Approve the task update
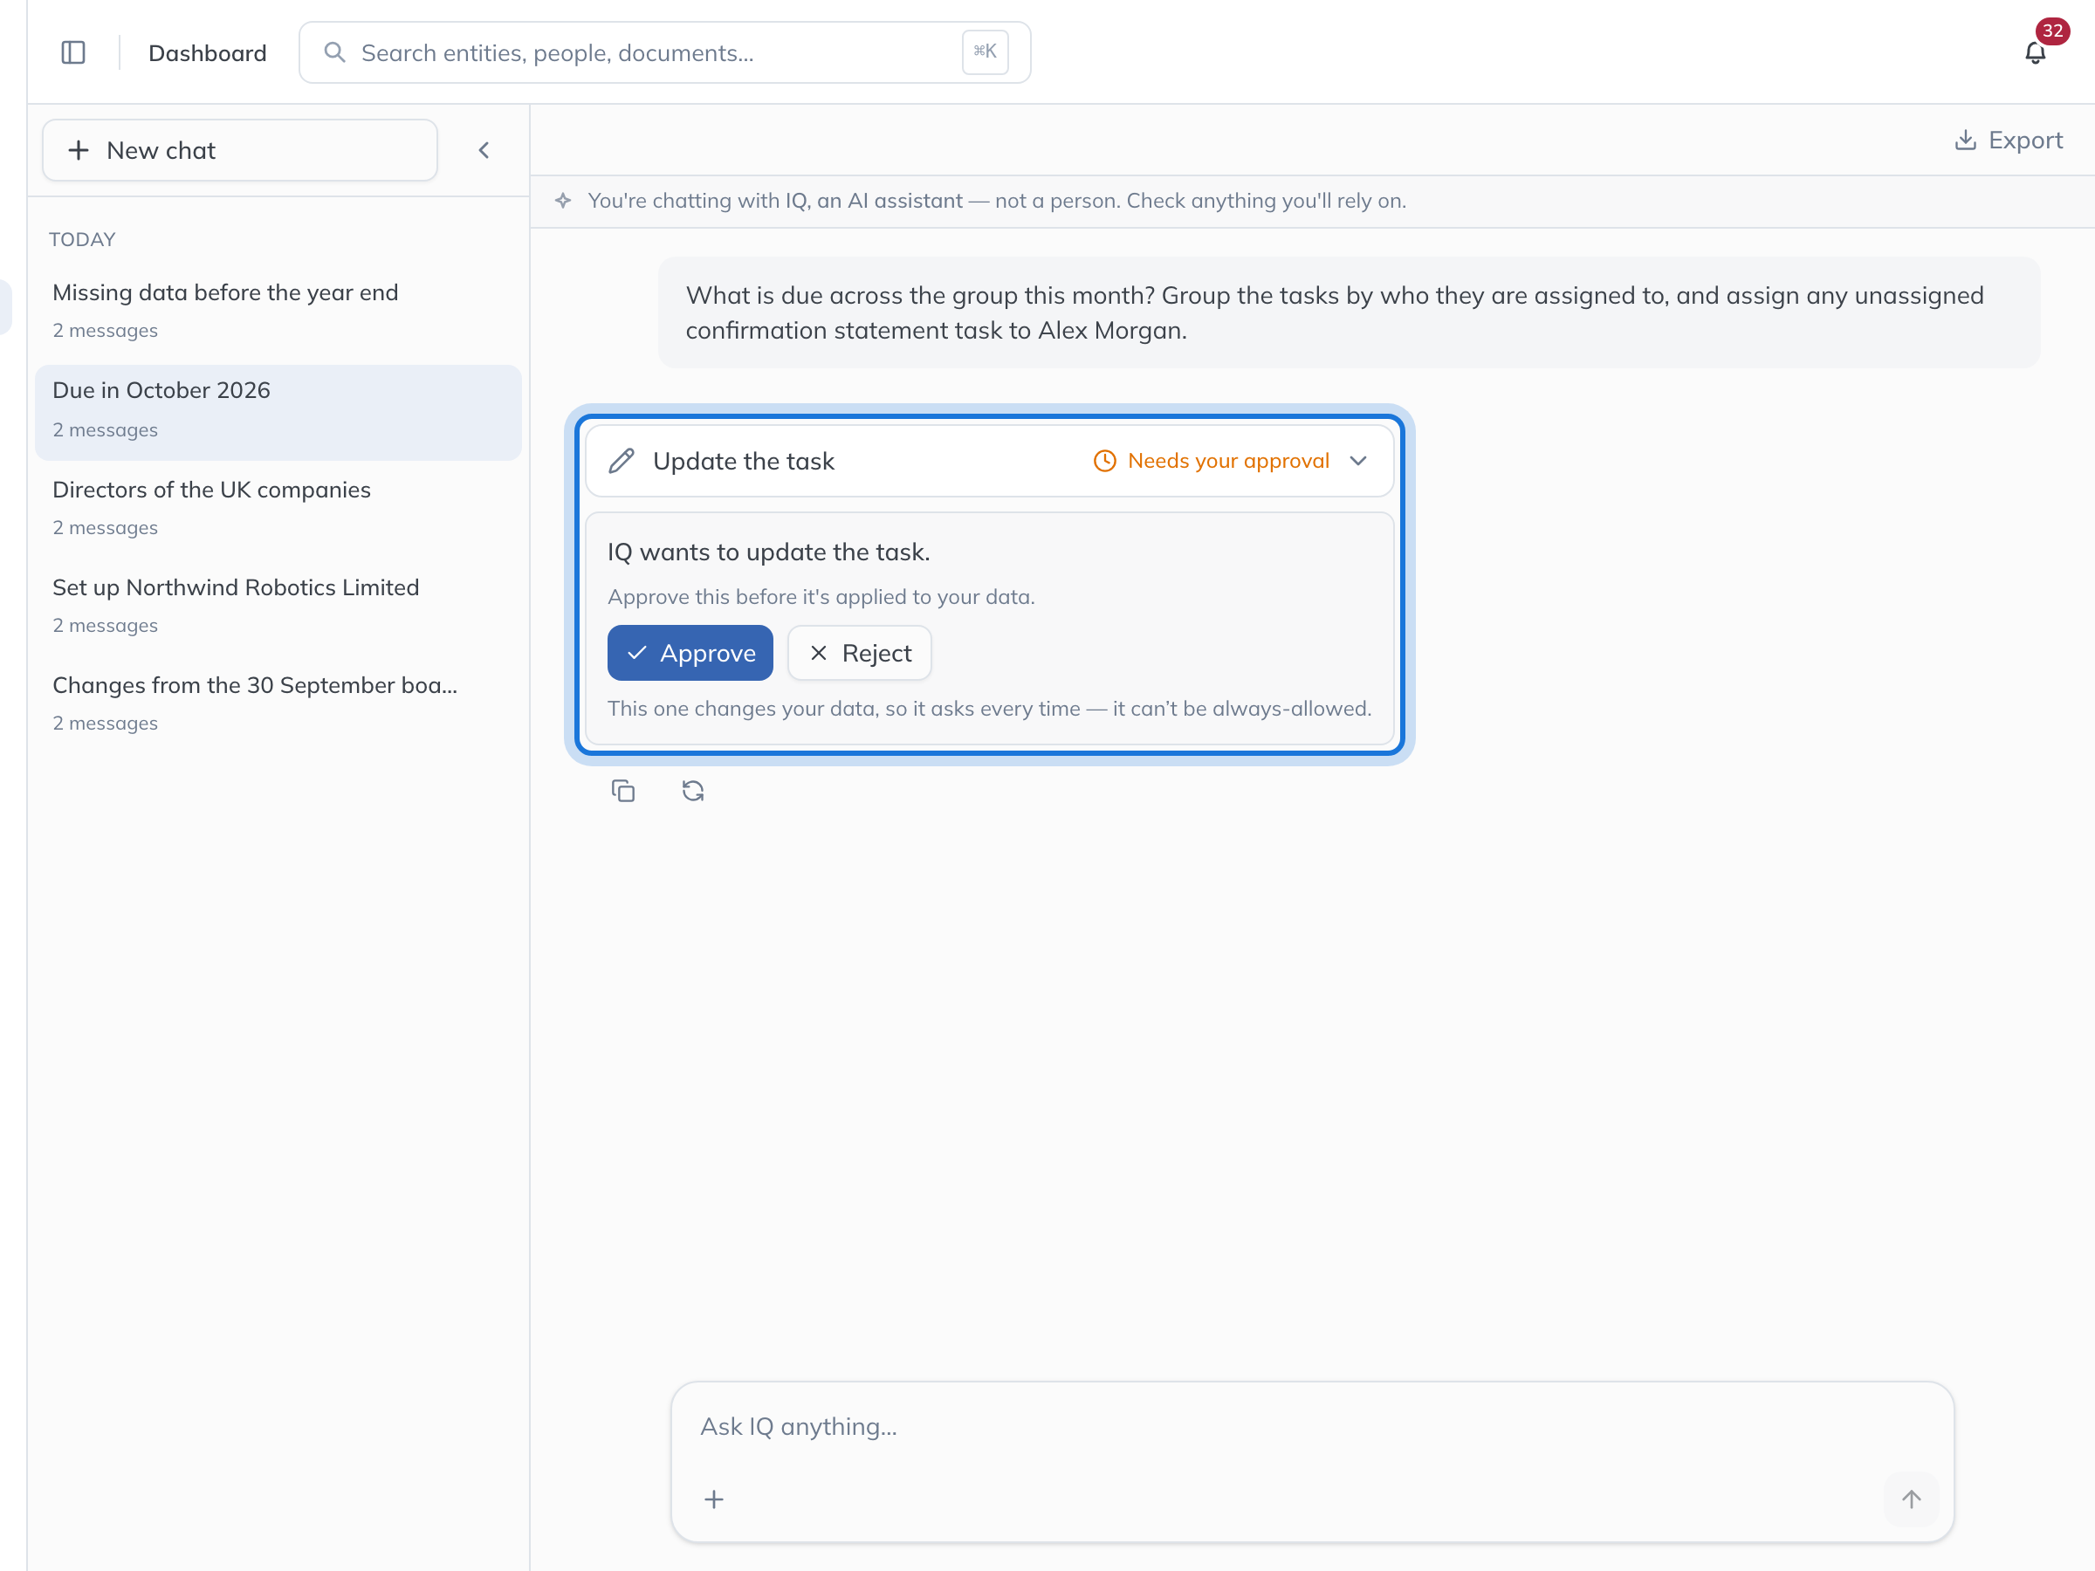Screen dimensions: 2095x1571 (690, 653)
